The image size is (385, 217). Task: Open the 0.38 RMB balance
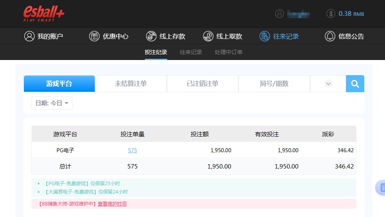click(x=351, y=14)
